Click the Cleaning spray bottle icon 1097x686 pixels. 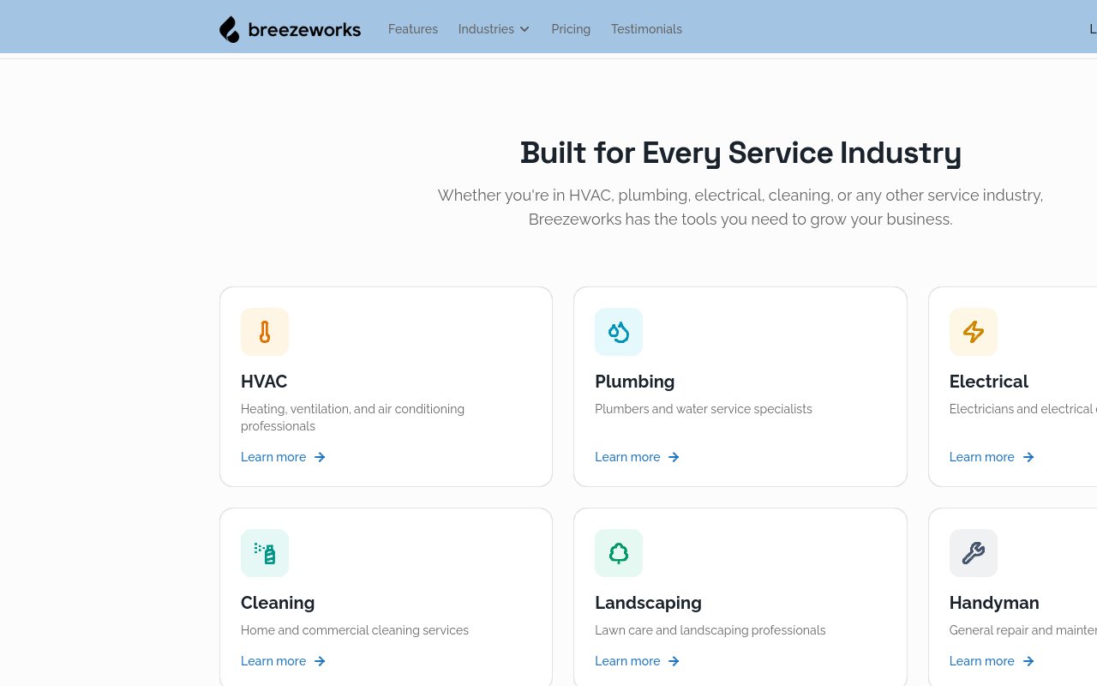click(x=265, y=553)
